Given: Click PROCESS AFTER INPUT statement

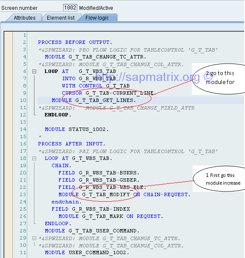Looking at the screenshot, I should pos(71,144).
